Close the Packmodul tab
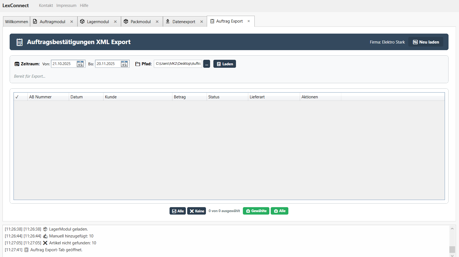 point(157,21)
